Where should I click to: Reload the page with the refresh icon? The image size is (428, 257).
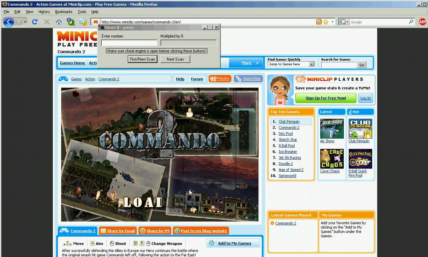coord(35,22)
